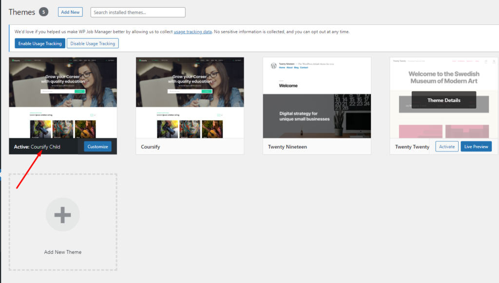499x283 pixels.
Task: Focus the Search installed themes field
Action: [138, 12]
